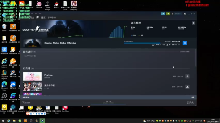Pause the Counter-Strike download
Image resolution: width=220 pixels, height=123 pixels.
pyautogui.click(x=185, y=43)
